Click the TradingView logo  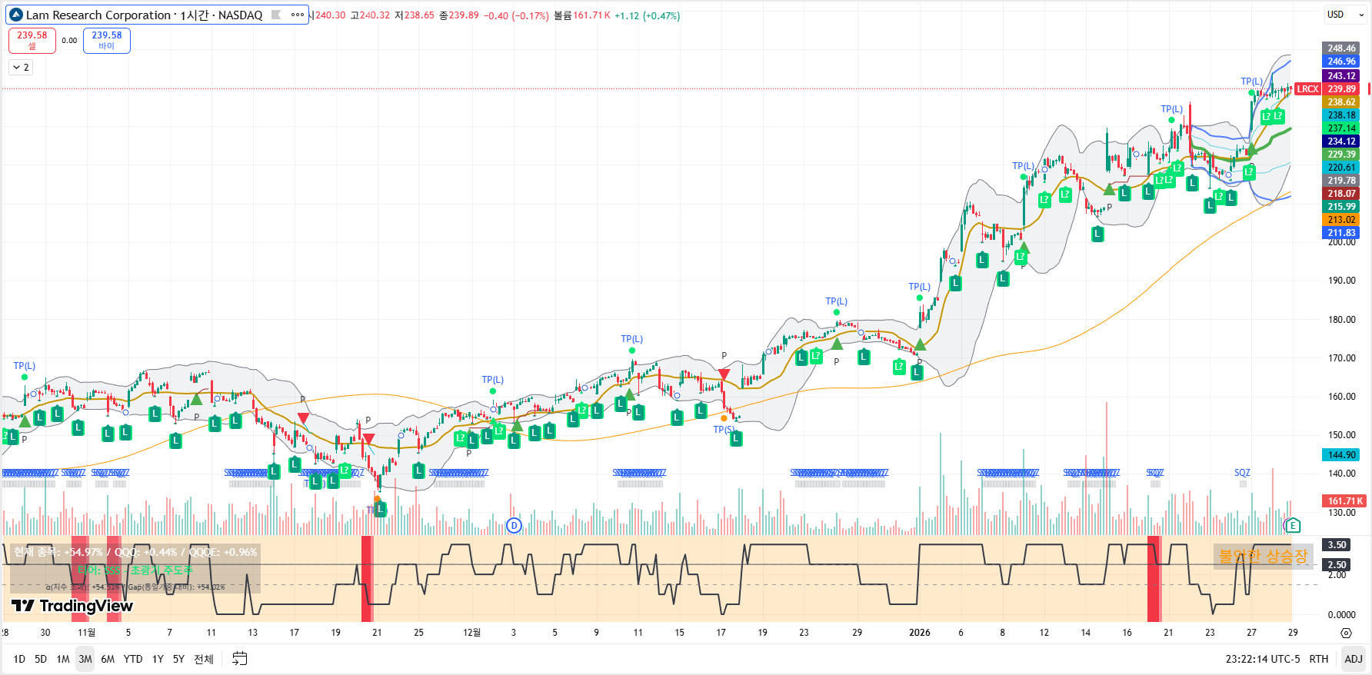click(72, 606)
